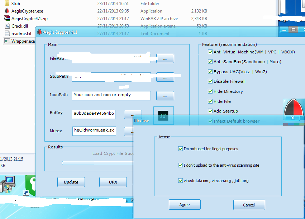Select '22/11/2013 09:35' date text

click(x=113, y=11)
